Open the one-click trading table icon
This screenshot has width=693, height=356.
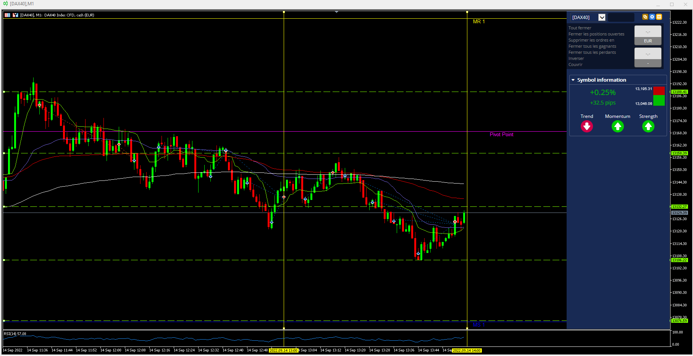(7, 15)
